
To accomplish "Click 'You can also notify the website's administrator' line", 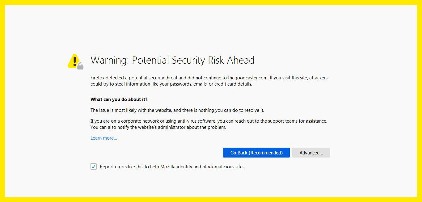I will coord(158,127).
